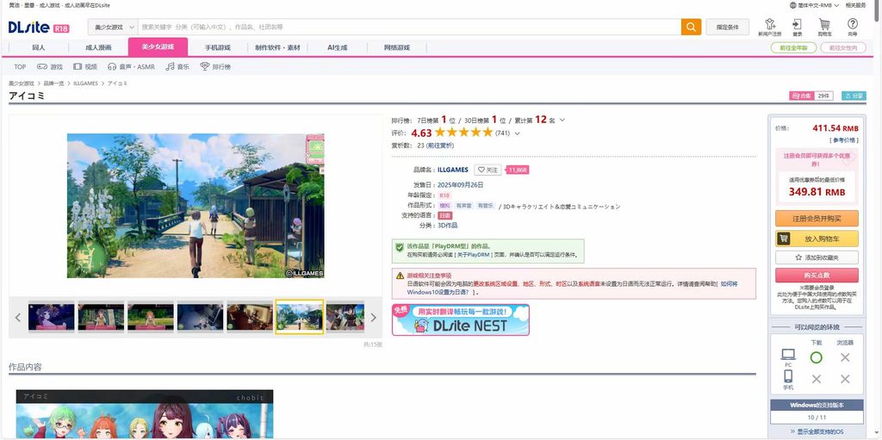Open 游戏 games category with gamepad icon
The width and height of the screenshot is (882, 440).
[50, 66]
